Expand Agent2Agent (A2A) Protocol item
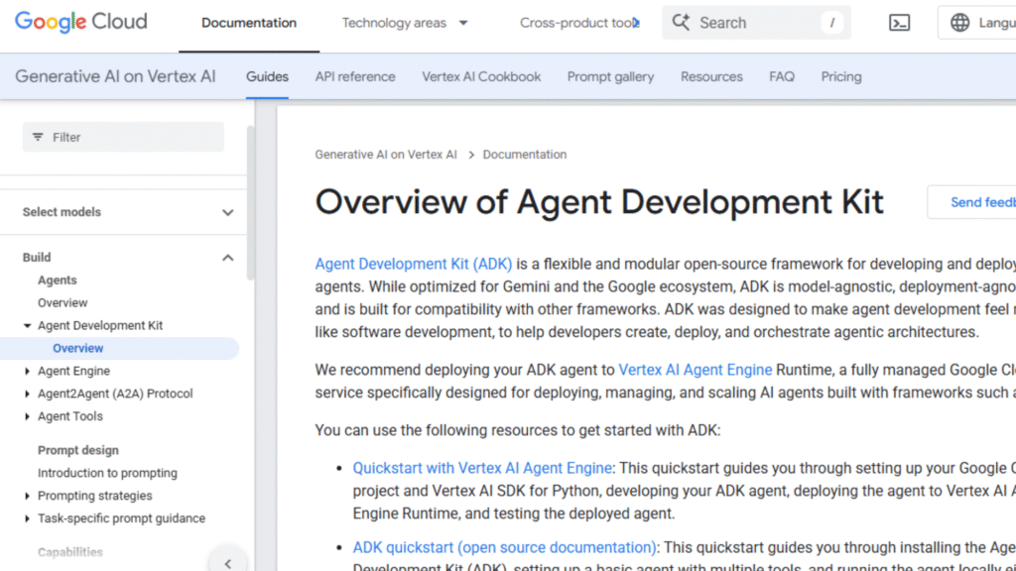This screenshot has height=571, width=1016. 27,394
